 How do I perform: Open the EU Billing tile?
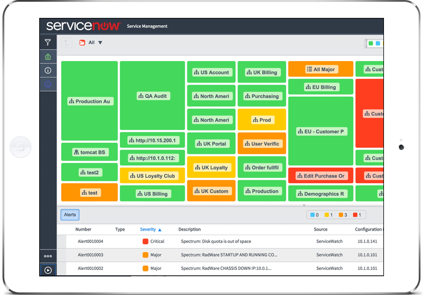point(321,87)
